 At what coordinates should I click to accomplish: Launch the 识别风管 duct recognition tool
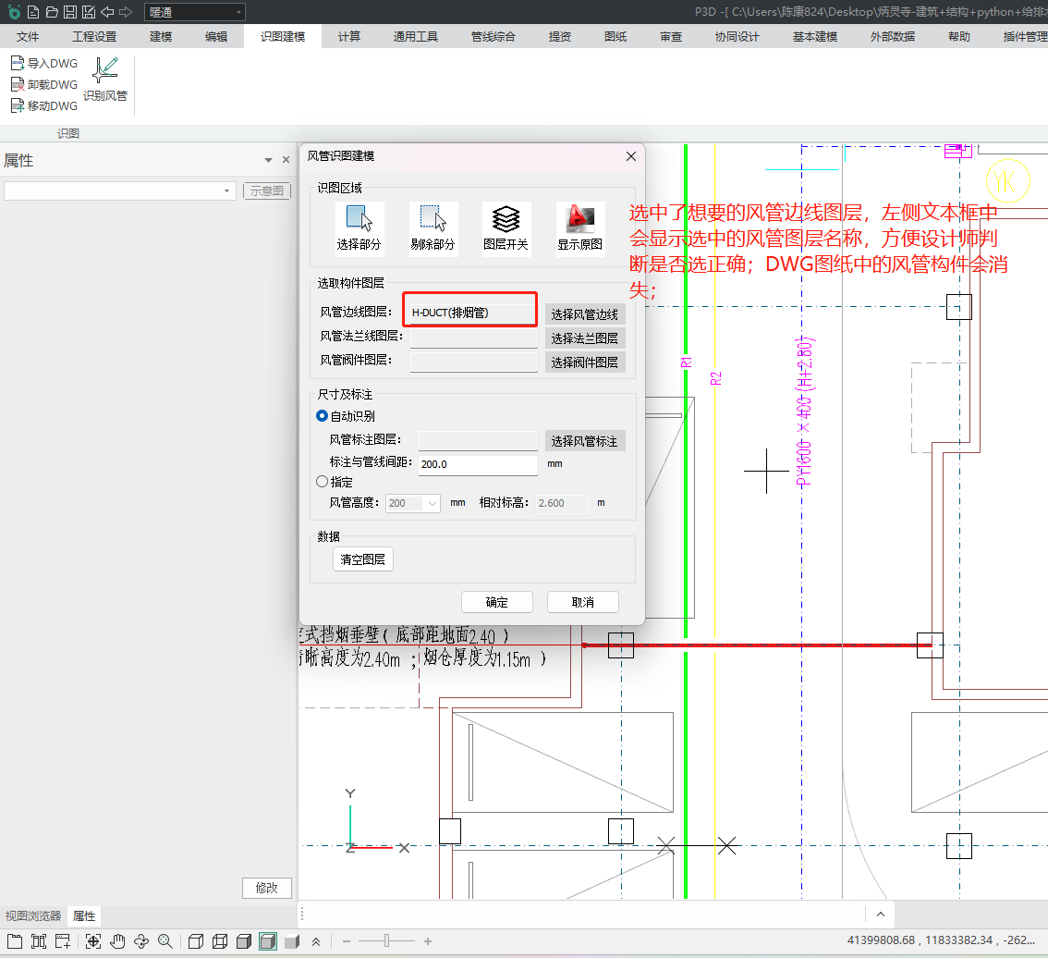(x=105, y=78)
